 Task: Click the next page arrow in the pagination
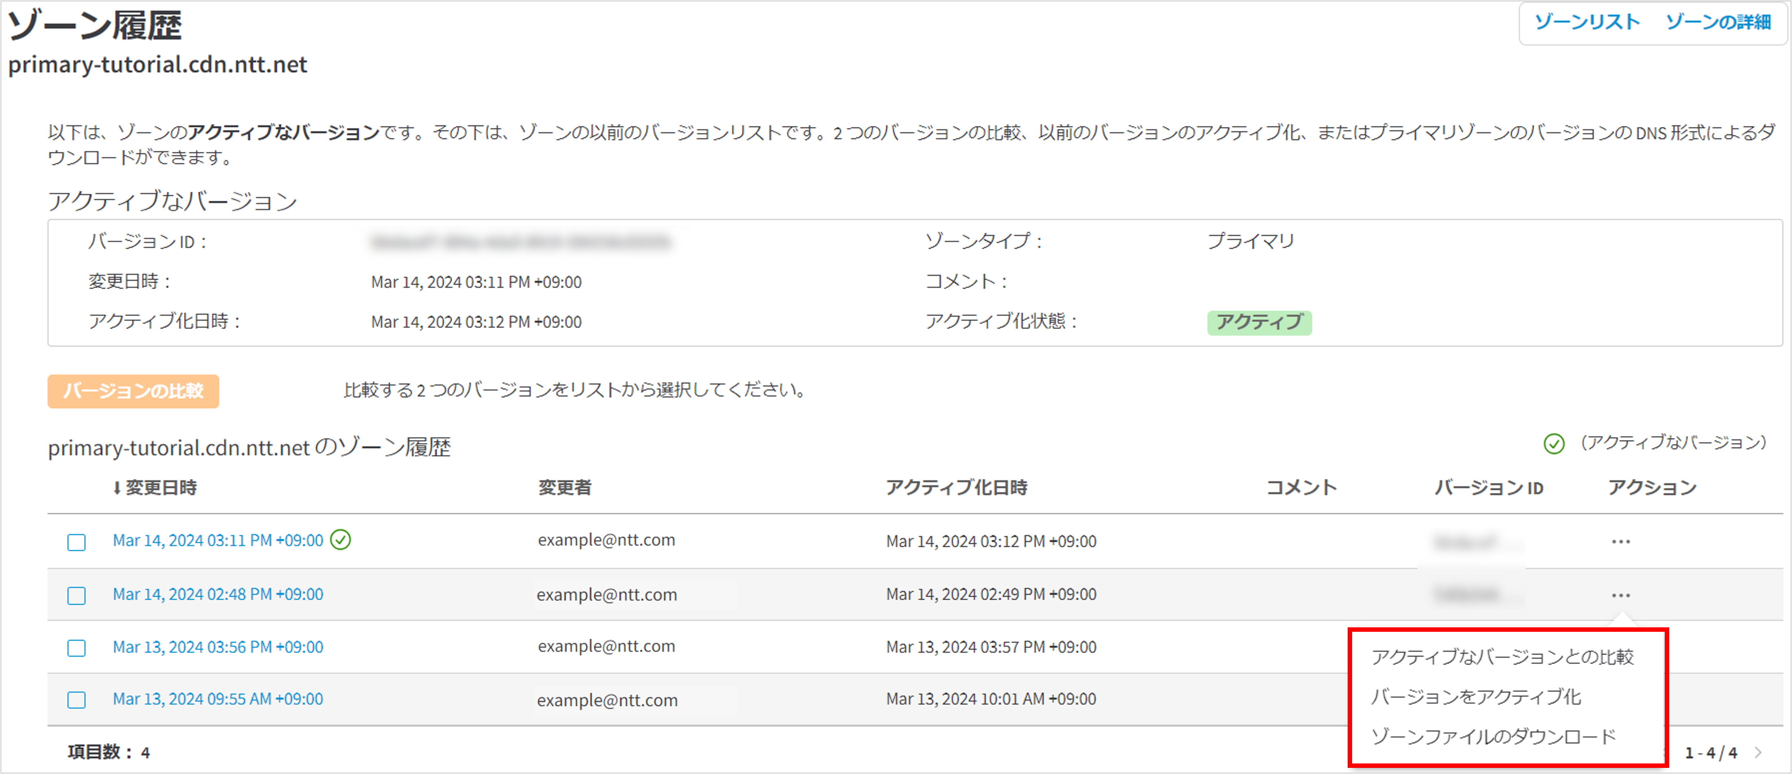tap(1759, 752)
